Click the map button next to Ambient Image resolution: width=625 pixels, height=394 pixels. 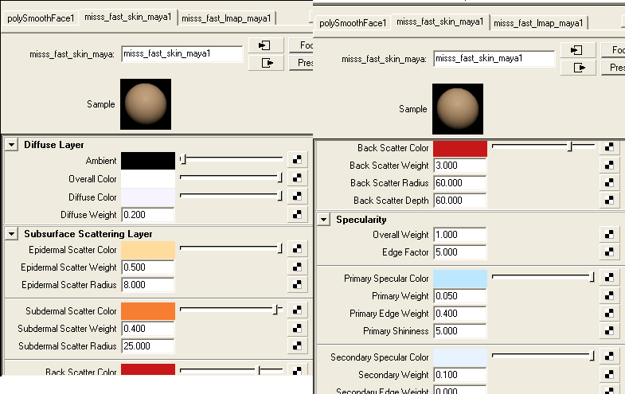pos(297,160)
